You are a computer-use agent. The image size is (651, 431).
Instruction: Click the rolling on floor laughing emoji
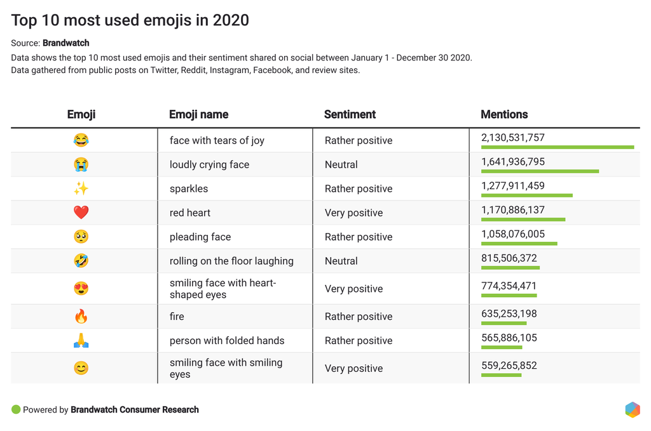pos(81,261)
